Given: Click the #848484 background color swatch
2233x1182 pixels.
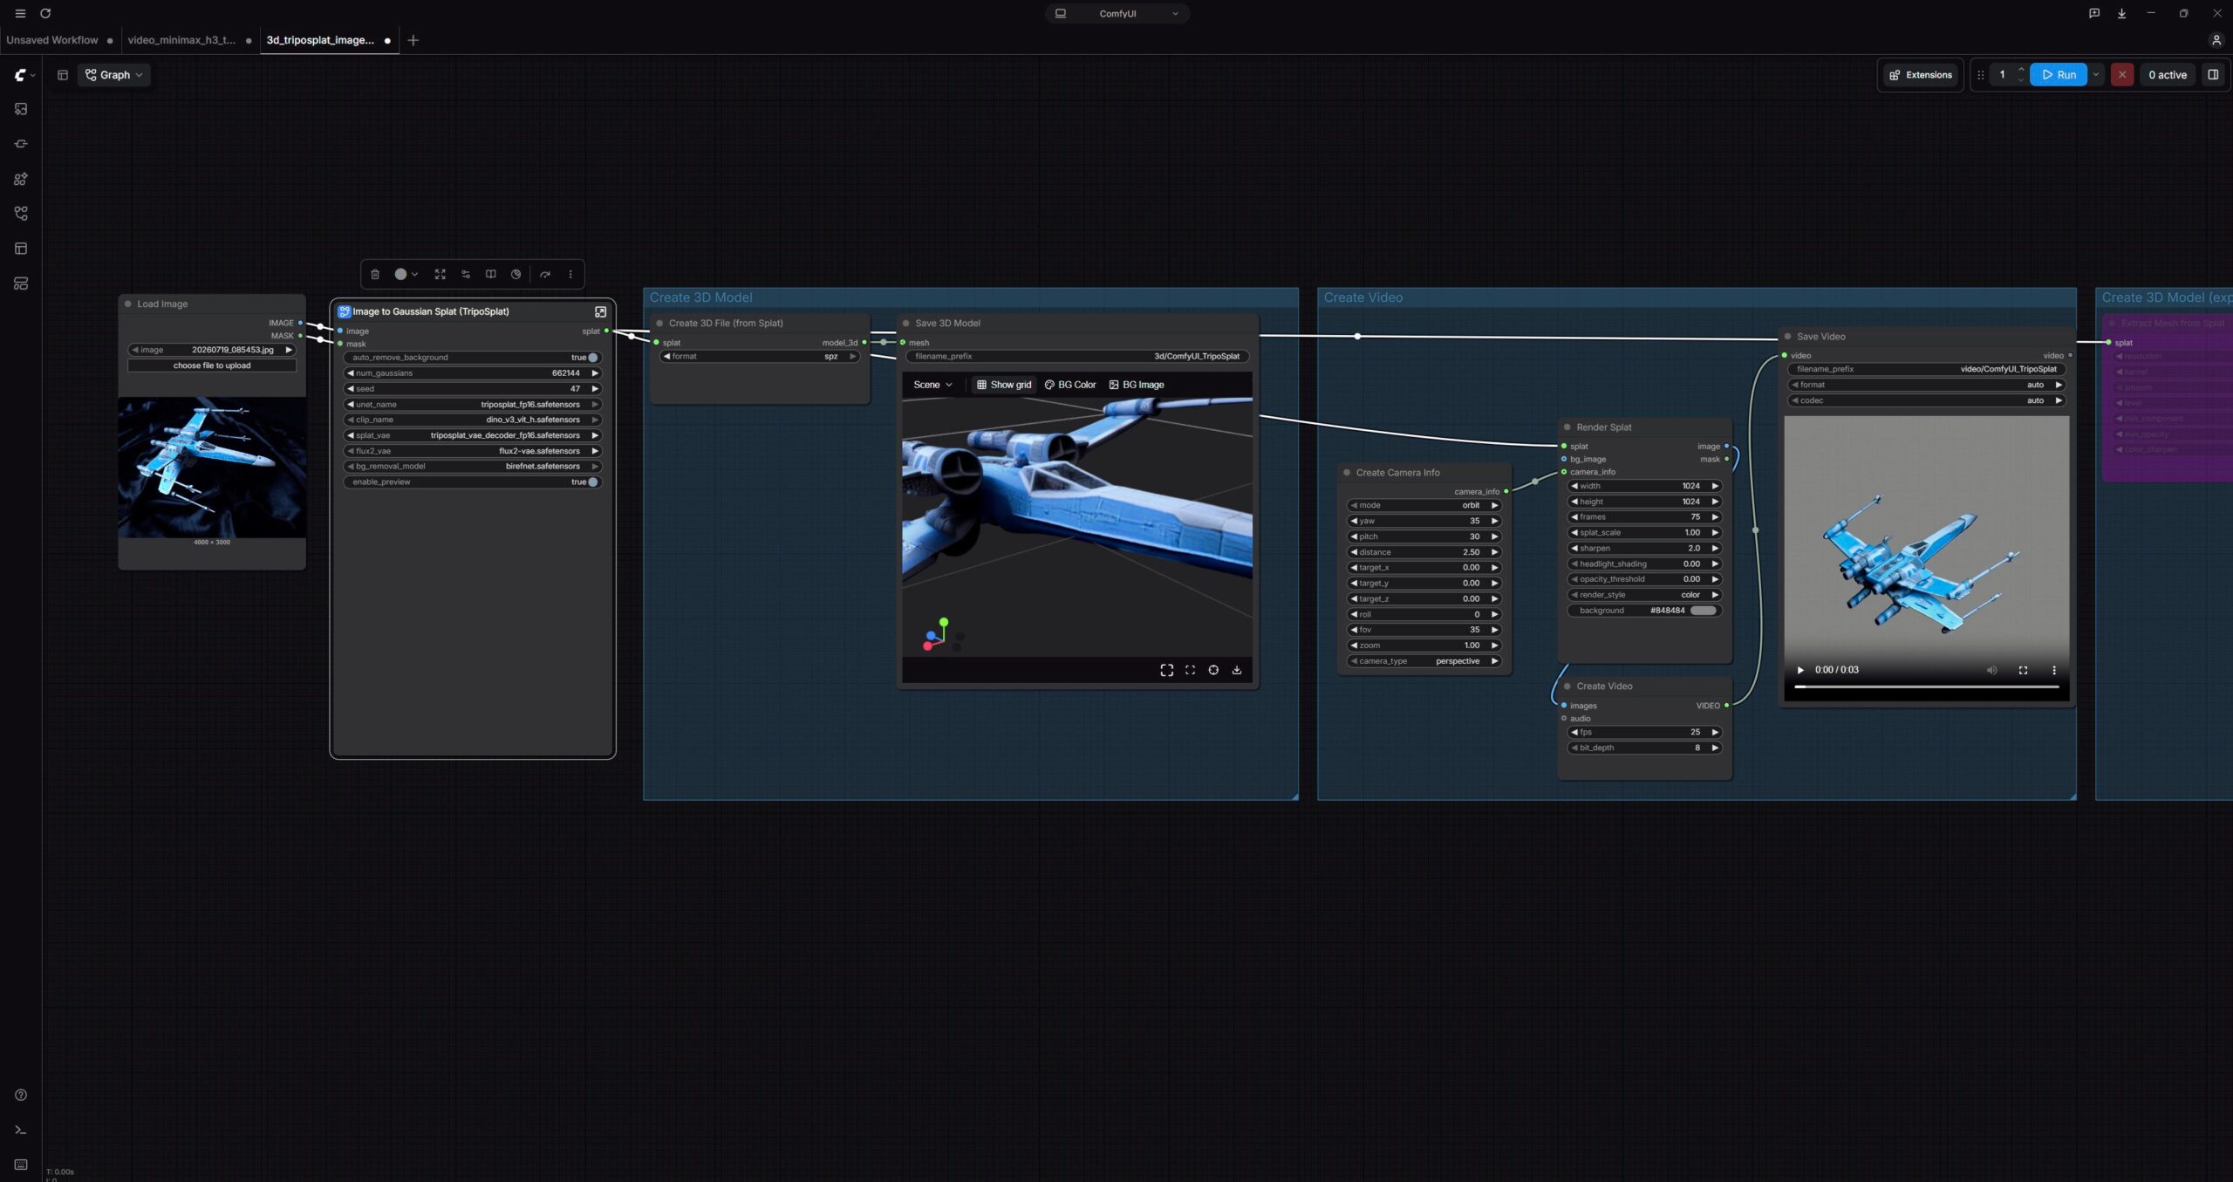Looking at the screenshot, I should point(1704,611).
